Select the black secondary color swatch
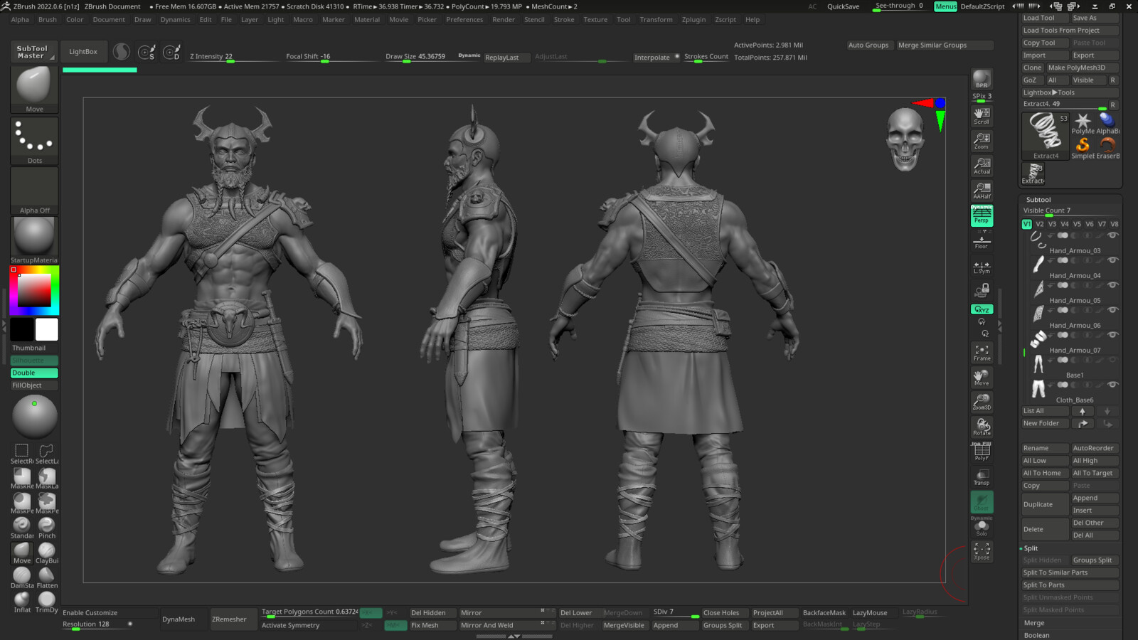The image size is (1138, 640). click(x=21, y=329)
